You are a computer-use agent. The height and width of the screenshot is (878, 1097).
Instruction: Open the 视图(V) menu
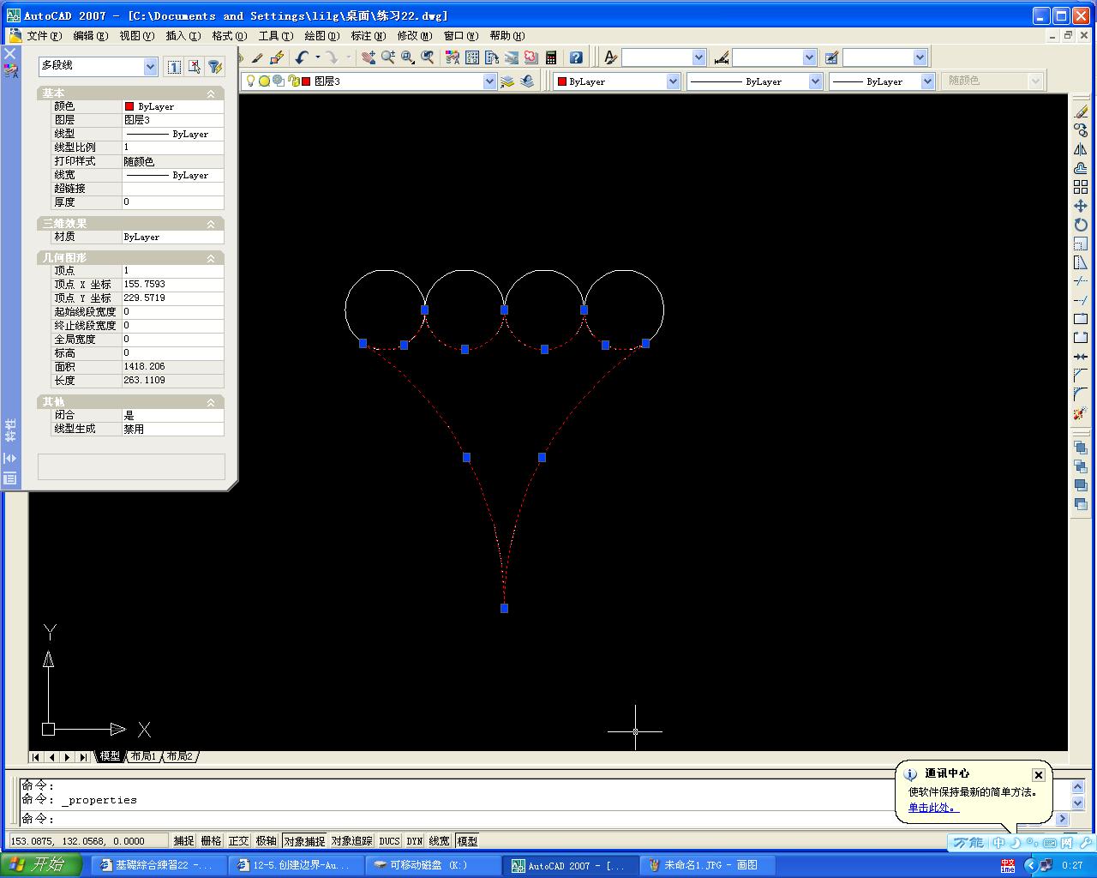tap(137, 35)
